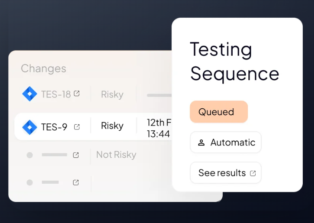The width and height of the screenshot is (314, 223).
Task: Click the Risky label in TES-18 row
Action: (x=112, y=94)
